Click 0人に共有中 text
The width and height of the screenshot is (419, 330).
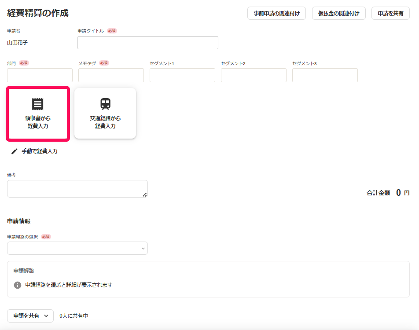[x=74, y=316]
